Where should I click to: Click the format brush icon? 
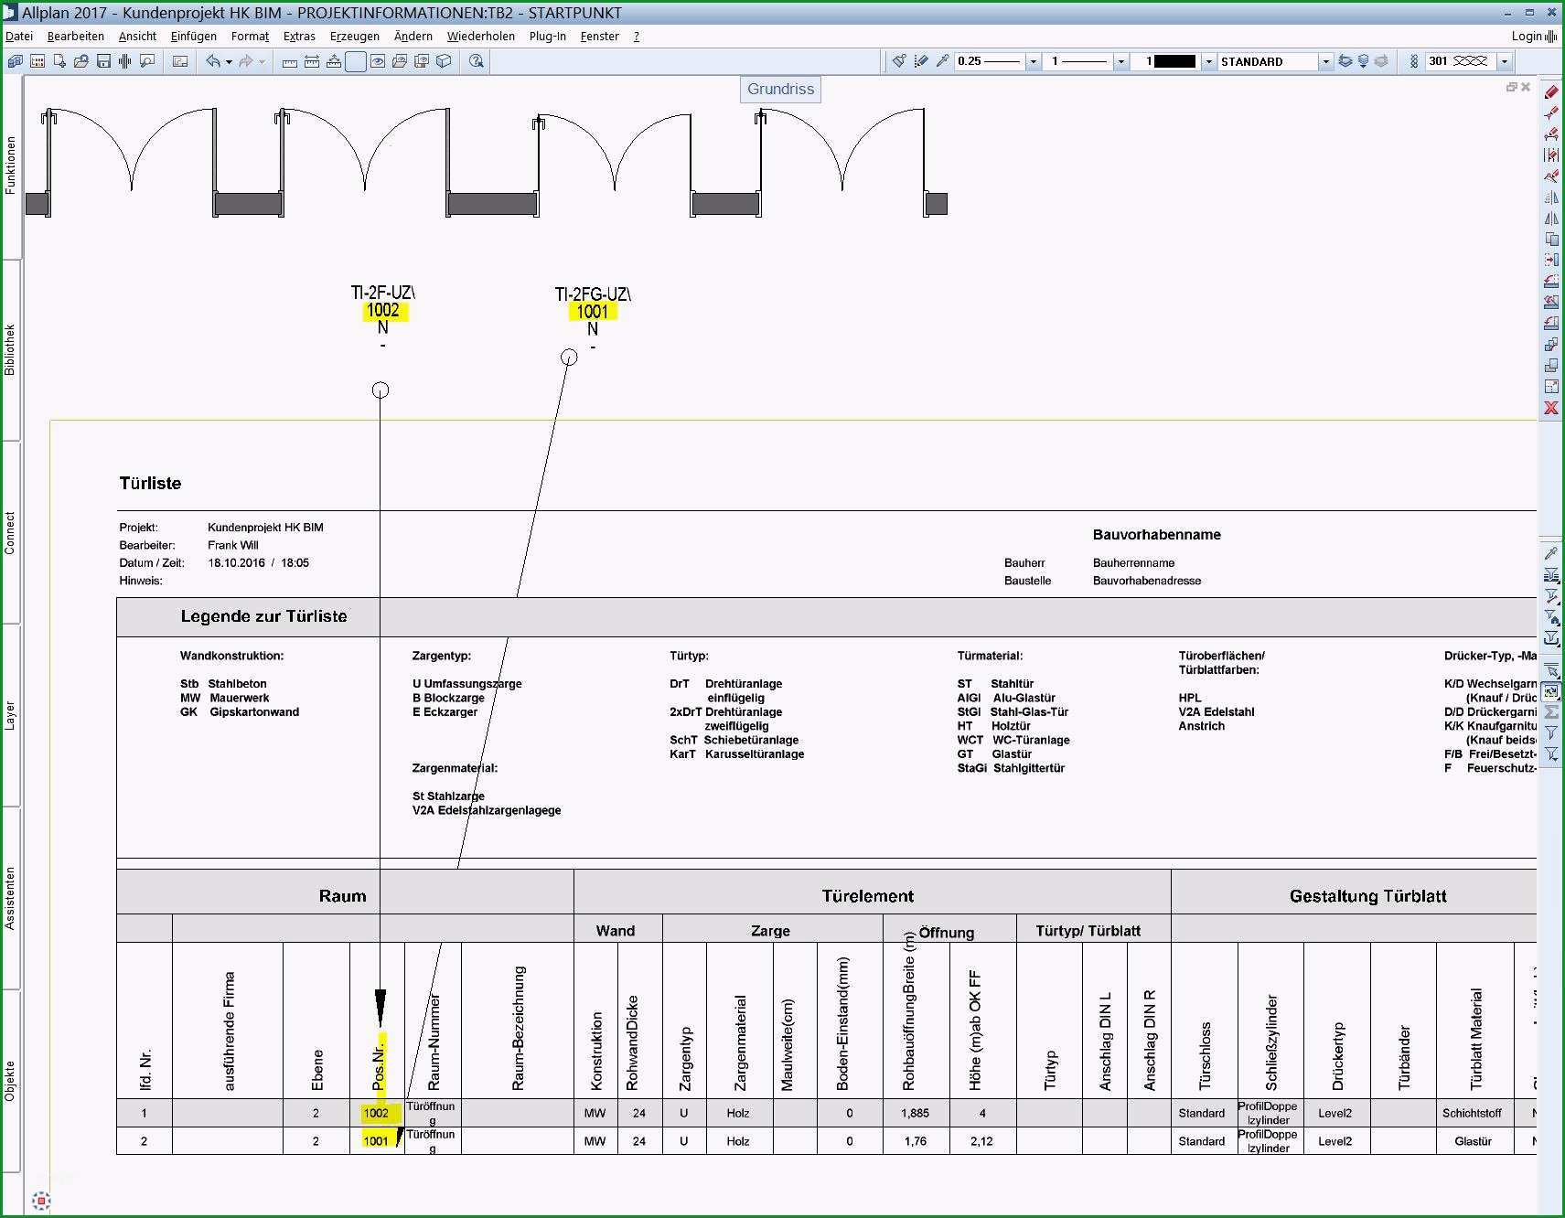899,61
